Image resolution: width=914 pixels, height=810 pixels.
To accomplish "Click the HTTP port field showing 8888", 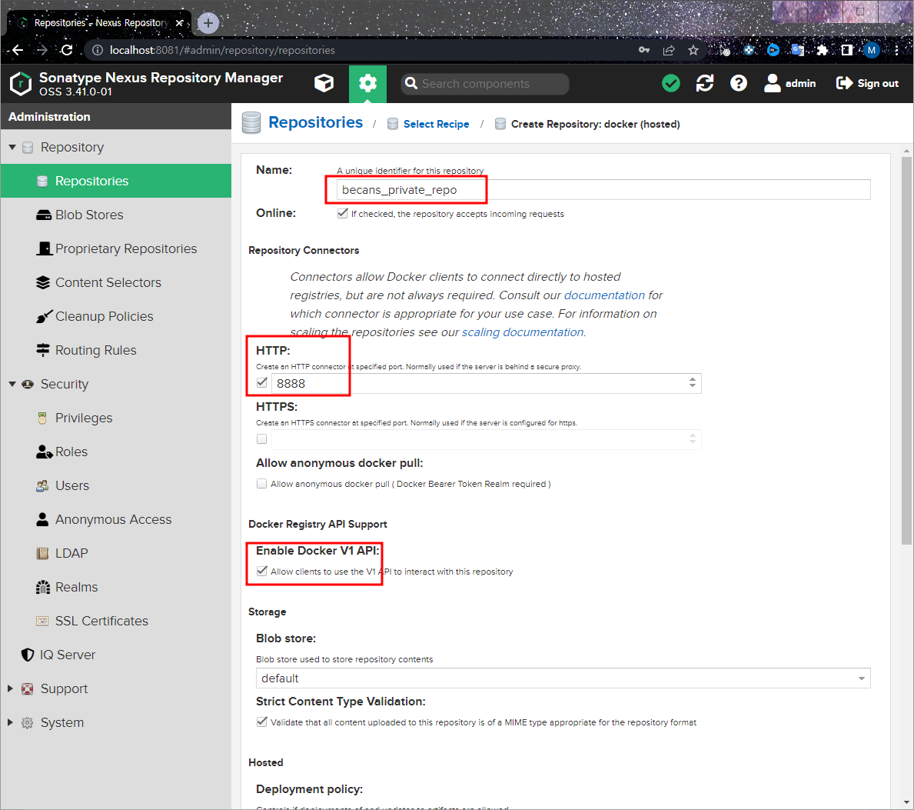I will [478, 383].
